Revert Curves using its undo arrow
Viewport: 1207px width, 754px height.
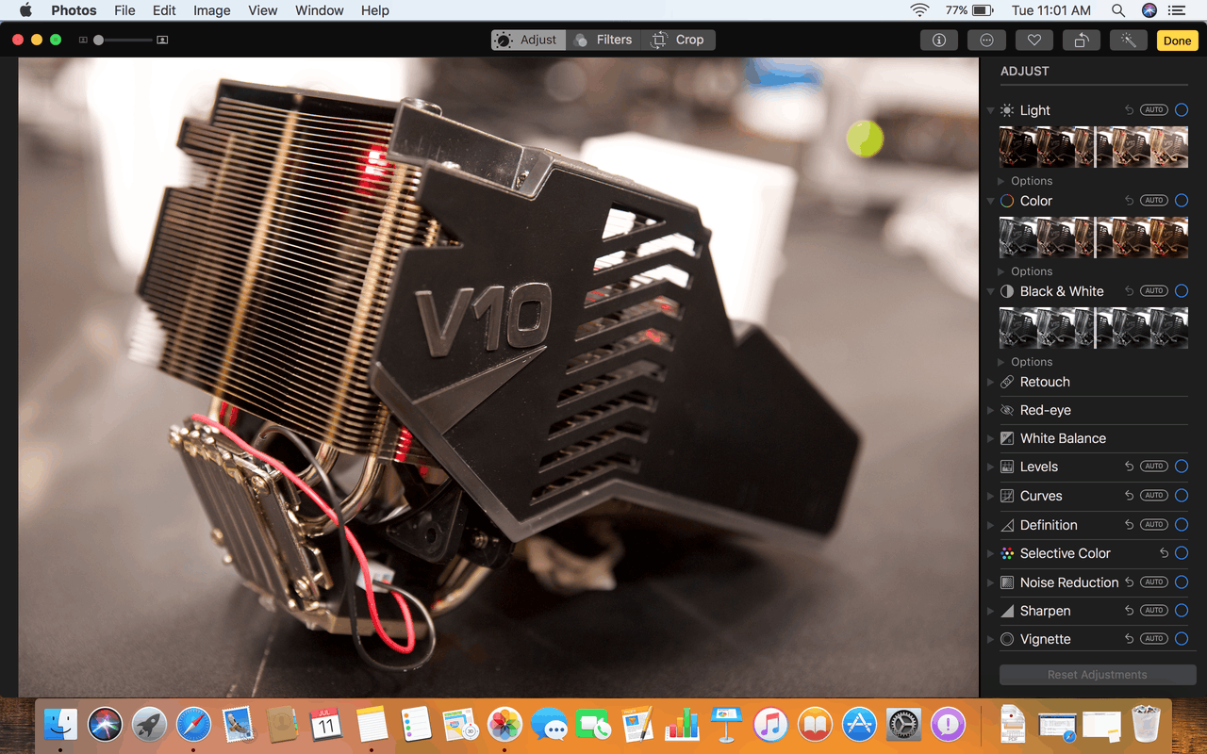1129,496
